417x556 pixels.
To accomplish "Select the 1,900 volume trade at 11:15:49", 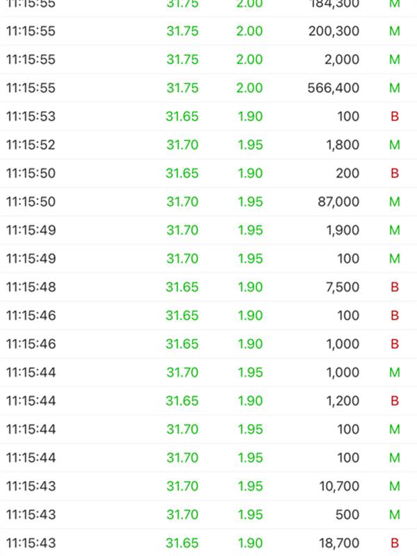I will click(208, 230).
